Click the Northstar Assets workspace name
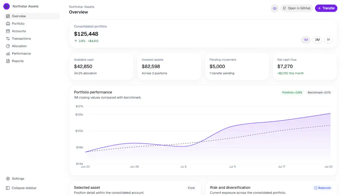Viewport: 343px width, 195px height. [25, 6]
